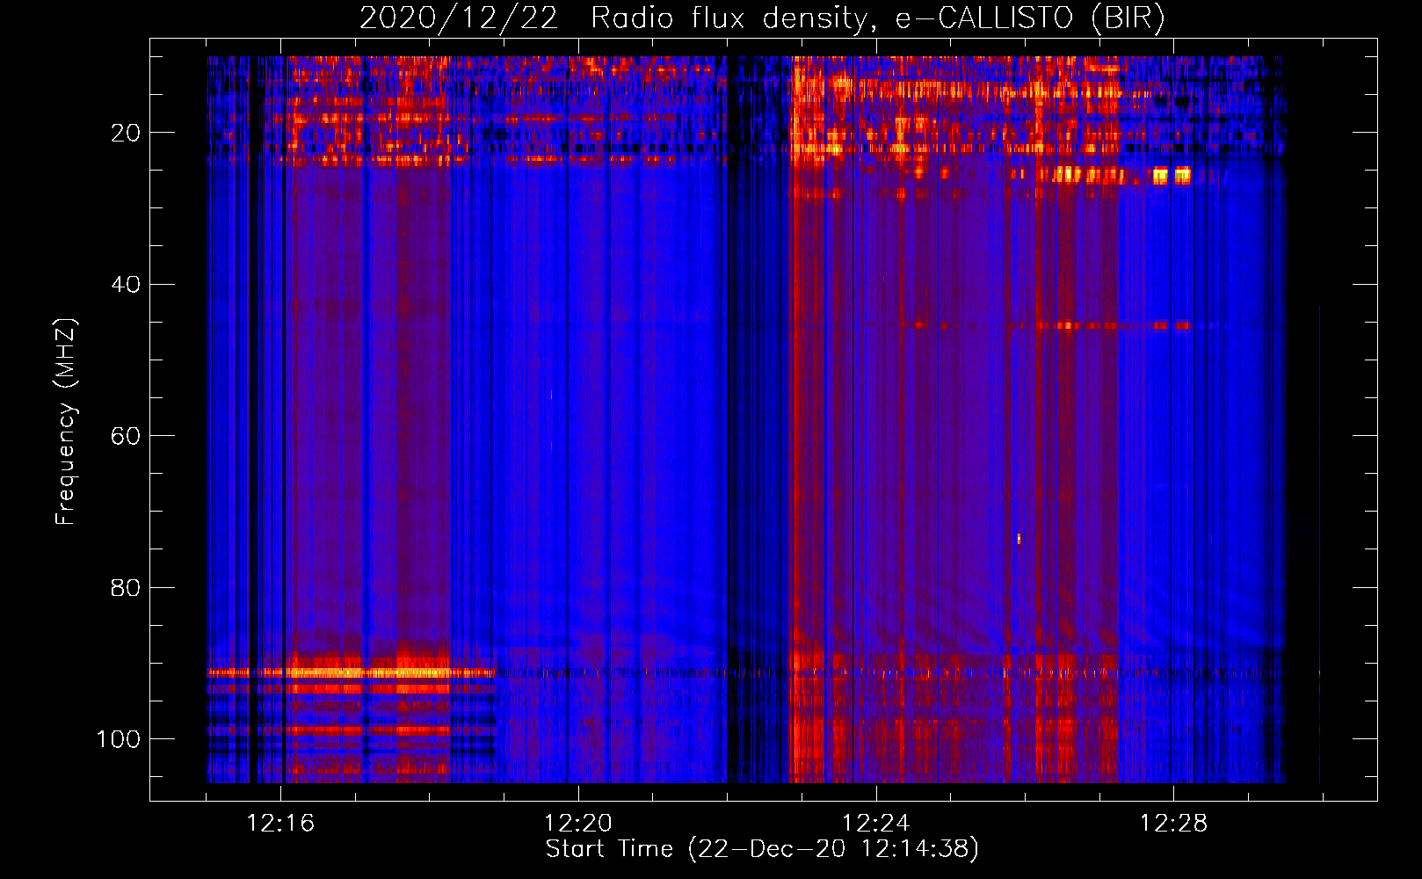The height and width of the screenshot is (879, 1422).
Task: Click the bright yellow band near 91 MHz at 12:16
Action: 352,672
